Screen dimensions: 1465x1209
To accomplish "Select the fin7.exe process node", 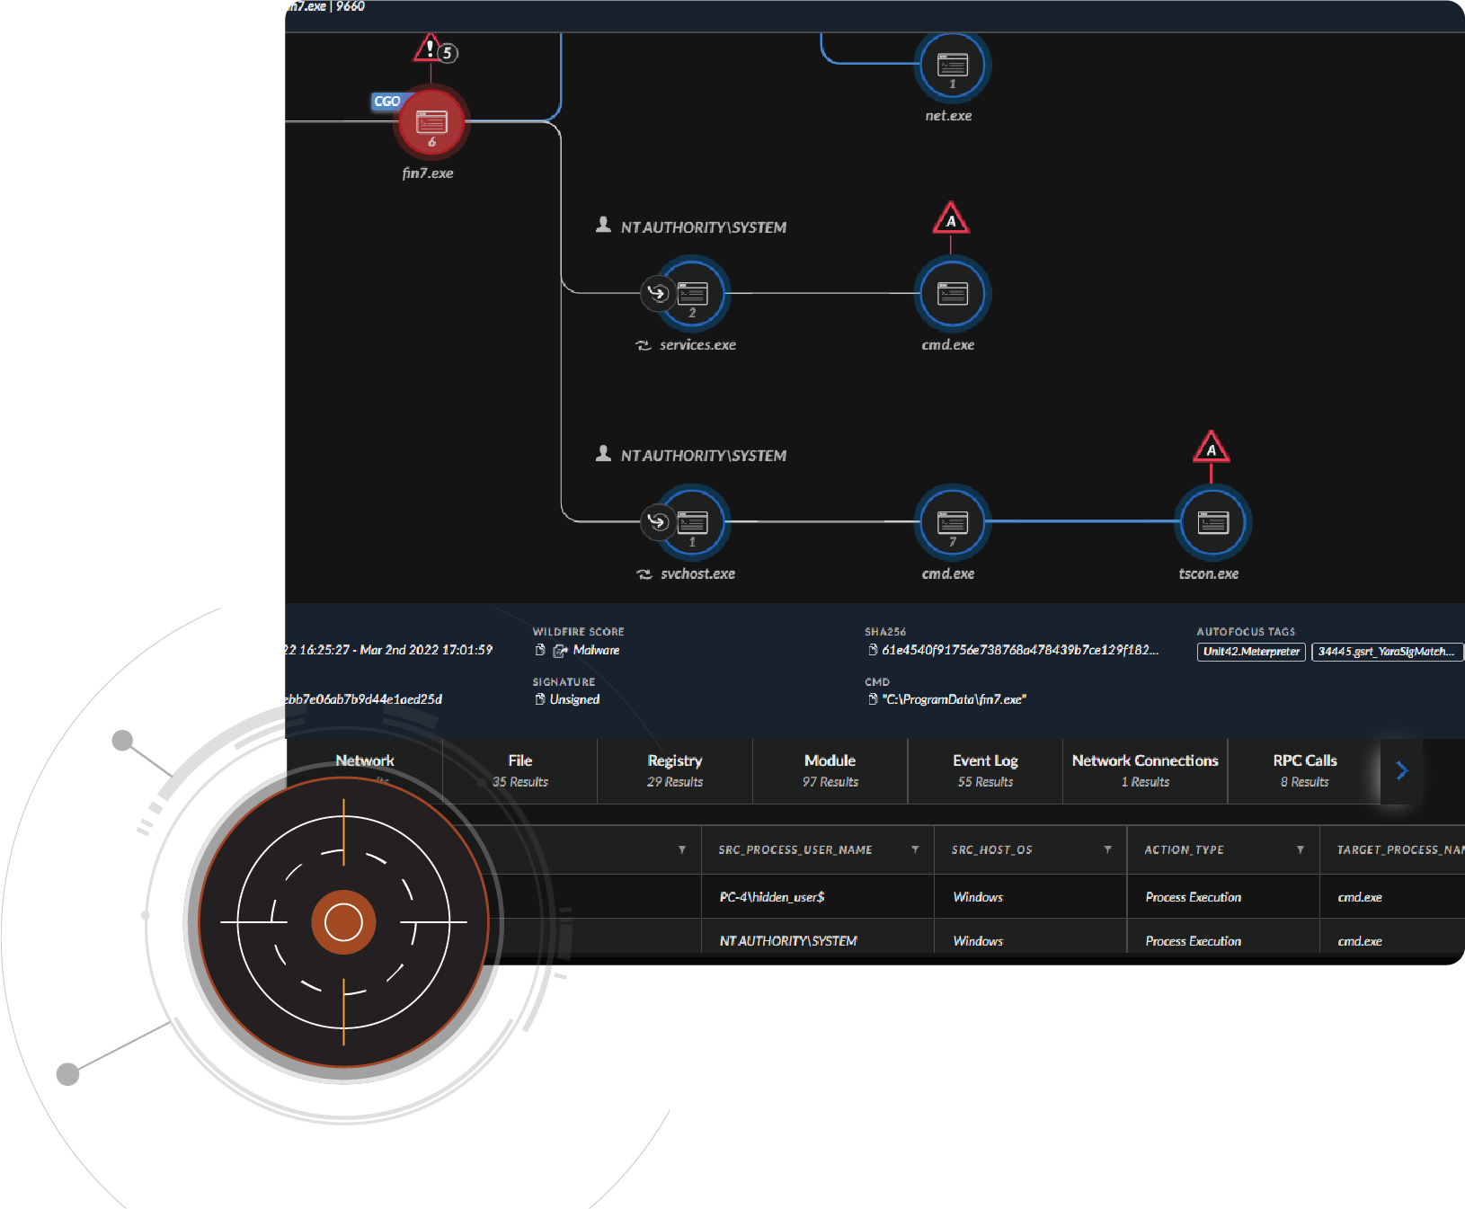I will [x=432, y=122].
